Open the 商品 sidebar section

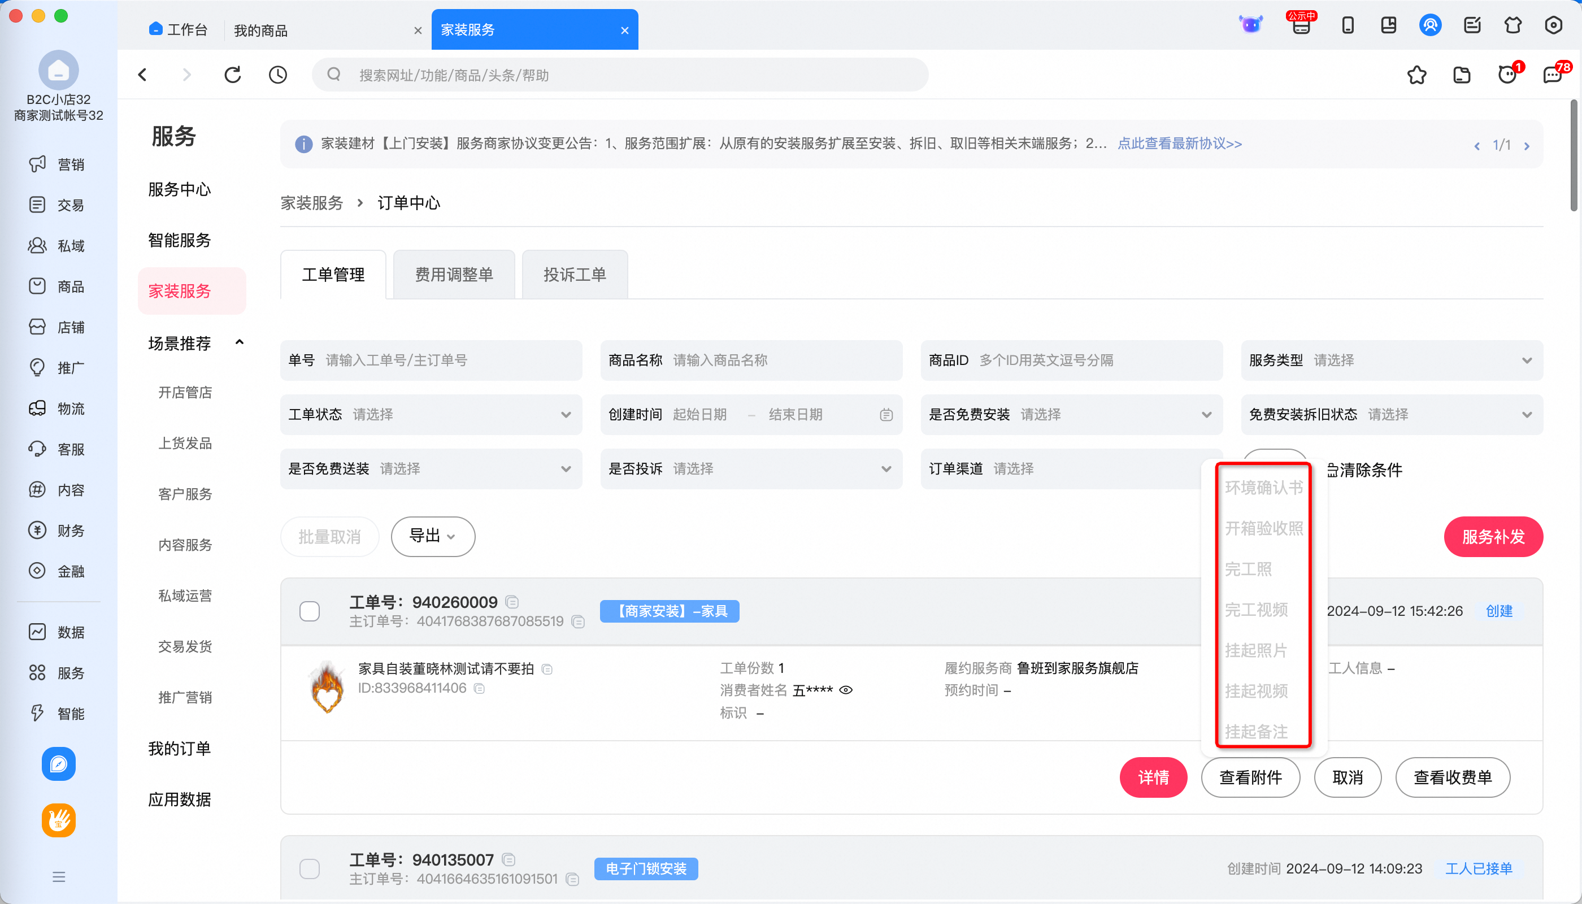click(57, 286)
